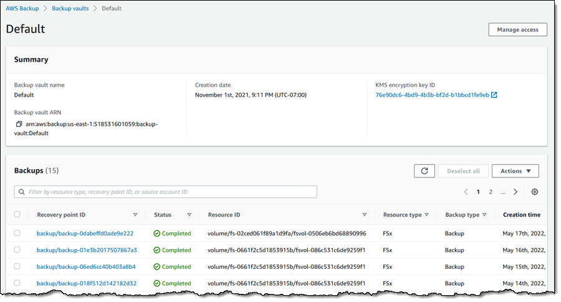This screenshot has width=561, height=302.
Task: Sort by Status column arrow
Action: [189, 215]
